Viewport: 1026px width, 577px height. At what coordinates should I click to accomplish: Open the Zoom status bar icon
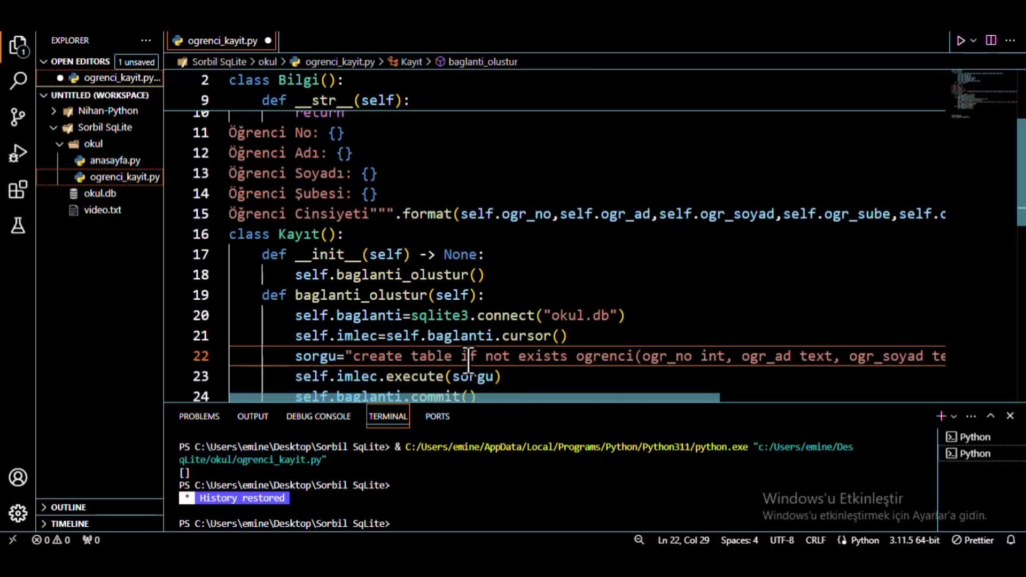[x=639, y=540]
